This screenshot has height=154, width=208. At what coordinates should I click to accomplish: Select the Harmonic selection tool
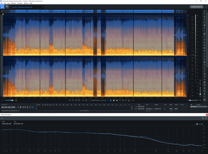click(129, 100)
